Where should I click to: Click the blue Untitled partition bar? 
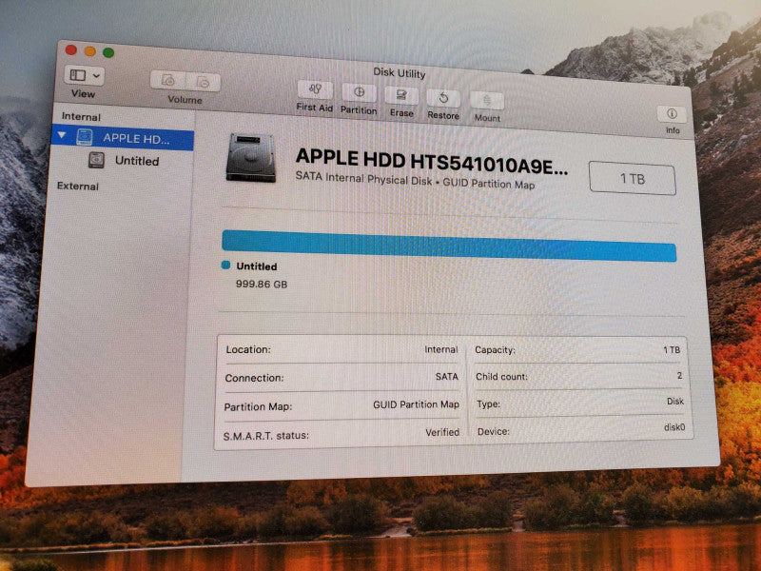click(x=449, y=246)
